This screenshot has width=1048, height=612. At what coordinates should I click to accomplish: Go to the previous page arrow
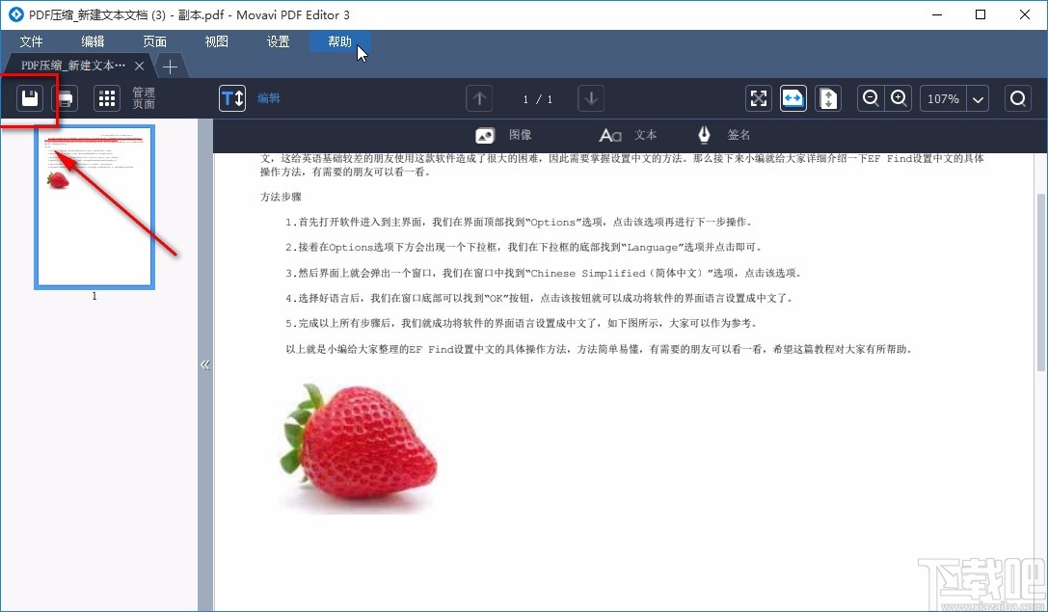tap(478, 97)
